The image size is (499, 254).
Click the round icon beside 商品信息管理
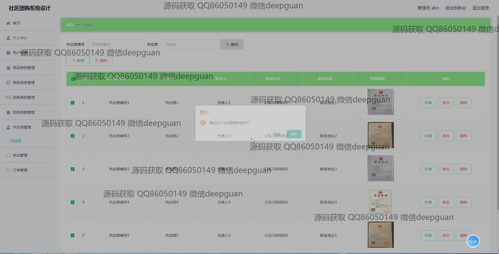point(8,83)
